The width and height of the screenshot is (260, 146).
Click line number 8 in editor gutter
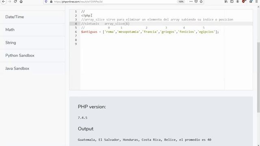pyautogui.click(x=76, y=40)
